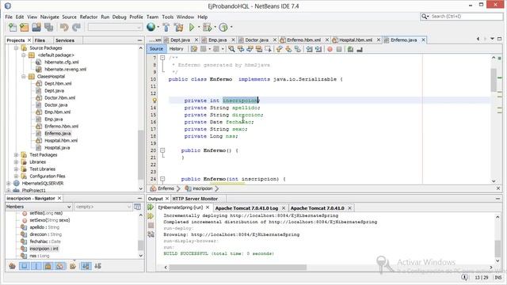Collapse the ClasesHospital package node

pos(24,76)
